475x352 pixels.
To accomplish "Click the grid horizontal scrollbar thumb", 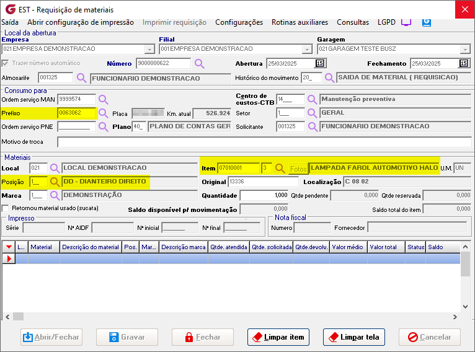I will click(18, 317).
